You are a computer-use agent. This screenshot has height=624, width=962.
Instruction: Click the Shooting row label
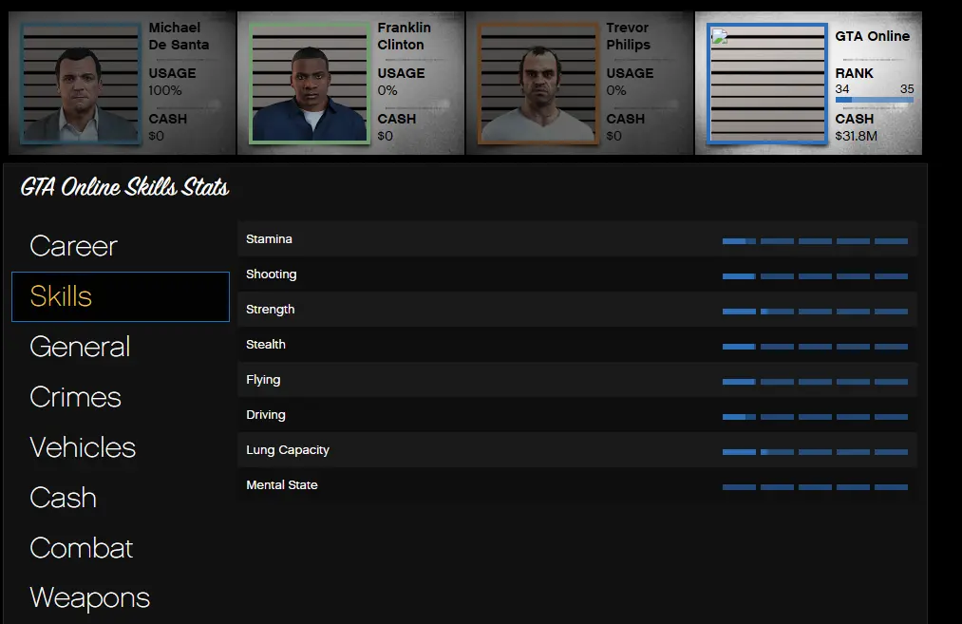(272, 274)
